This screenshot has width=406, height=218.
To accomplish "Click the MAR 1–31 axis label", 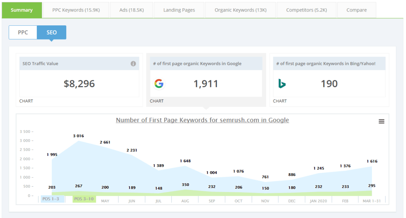I will click(372, 201).
